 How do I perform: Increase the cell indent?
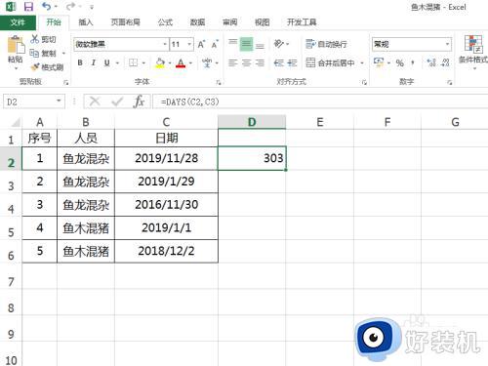(x=292, y=62)
